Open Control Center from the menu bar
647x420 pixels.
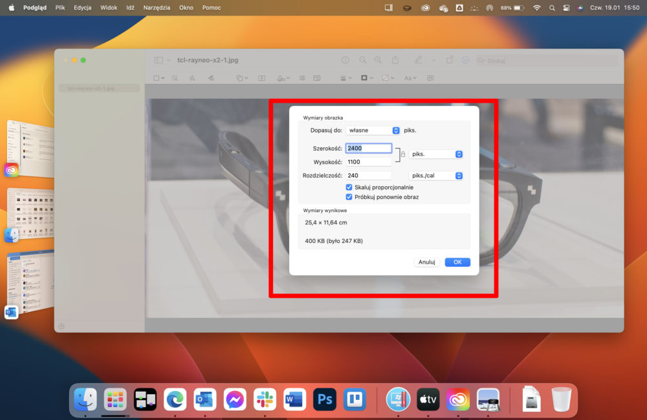click(x=566, y=8)
